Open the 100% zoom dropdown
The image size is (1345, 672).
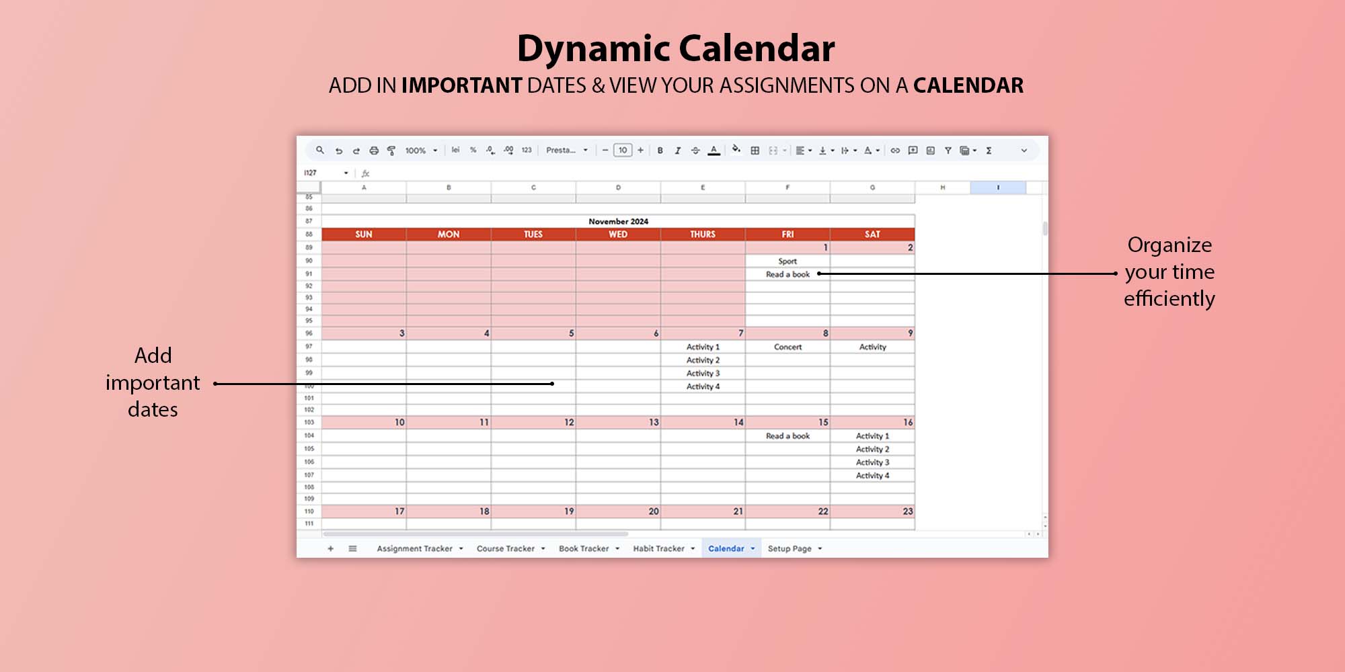[421, 151]
